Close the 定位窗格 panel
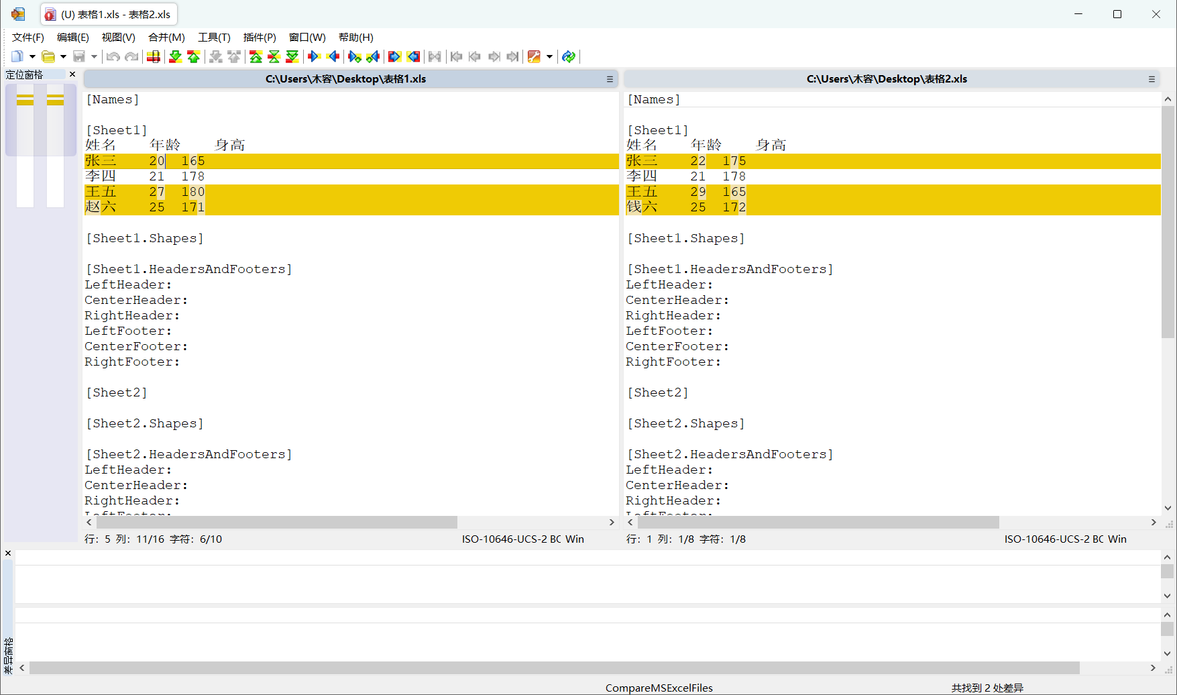The width and height of the screenshot is (1177, 695). click(72, 74)
